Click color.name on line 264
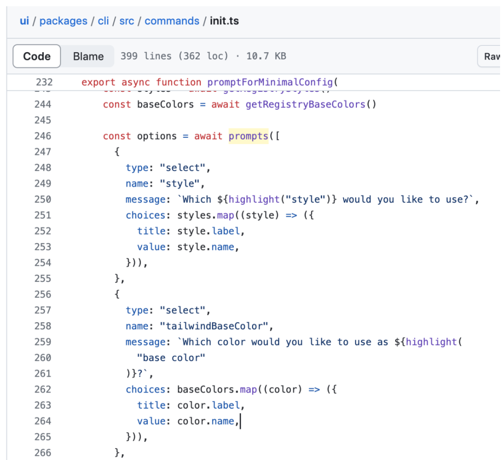The image size is (504, 460). (206, 421)
